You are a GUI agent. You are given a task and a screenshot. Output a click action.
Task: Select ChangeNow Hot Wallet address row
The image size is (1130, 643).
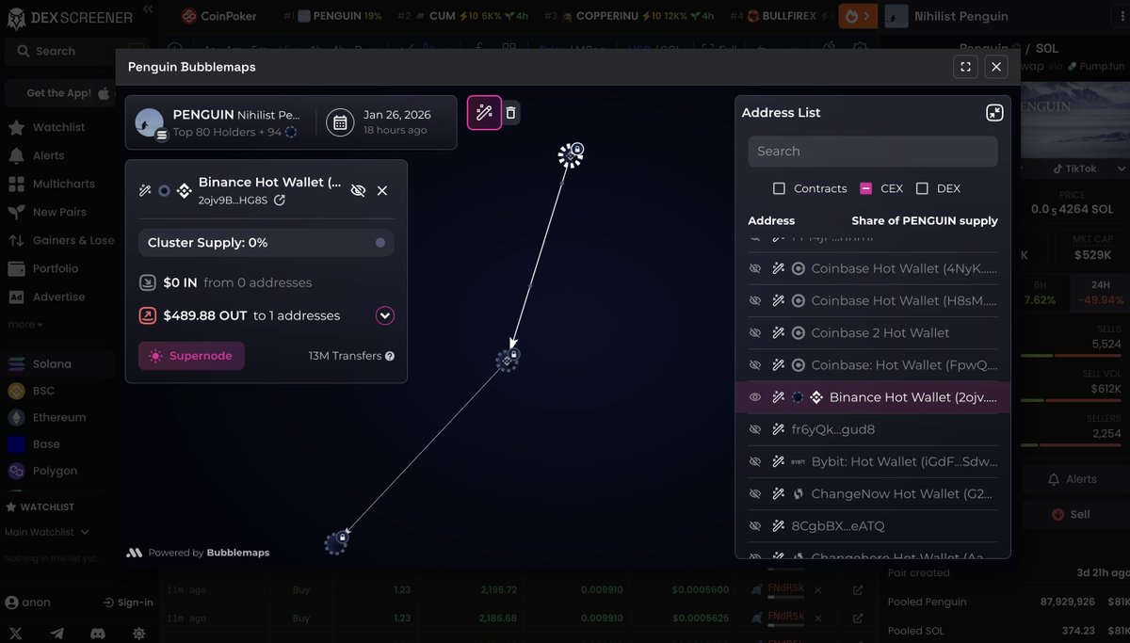(x=873, y=493)
